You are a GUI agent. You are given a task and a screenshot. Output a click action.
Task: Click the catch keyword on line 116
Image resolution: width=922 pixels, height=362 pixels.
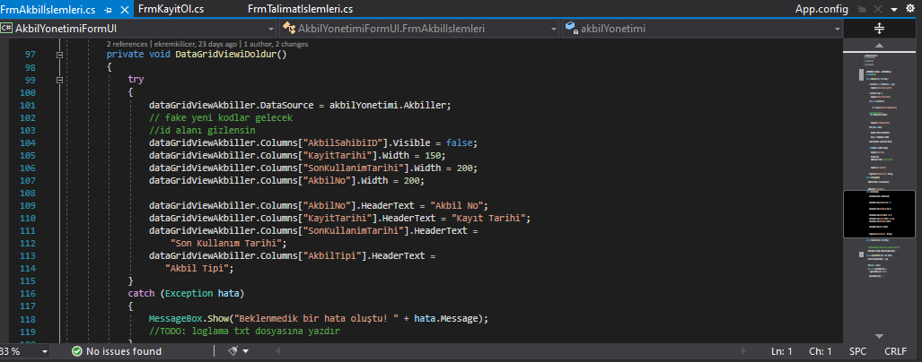coord(141,293)
